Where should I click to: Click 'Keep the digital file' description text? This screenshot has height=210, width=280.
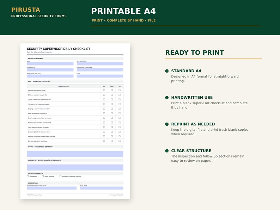209,132
